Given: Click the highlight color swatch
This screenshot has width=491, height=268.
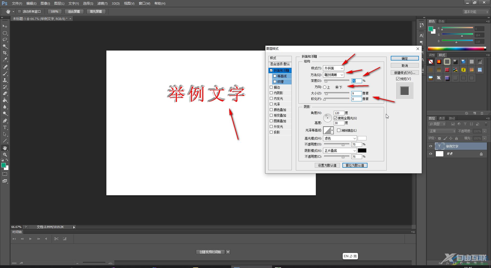Looking at the screenshot, I should pyautogui.click(x=362, y=138).
